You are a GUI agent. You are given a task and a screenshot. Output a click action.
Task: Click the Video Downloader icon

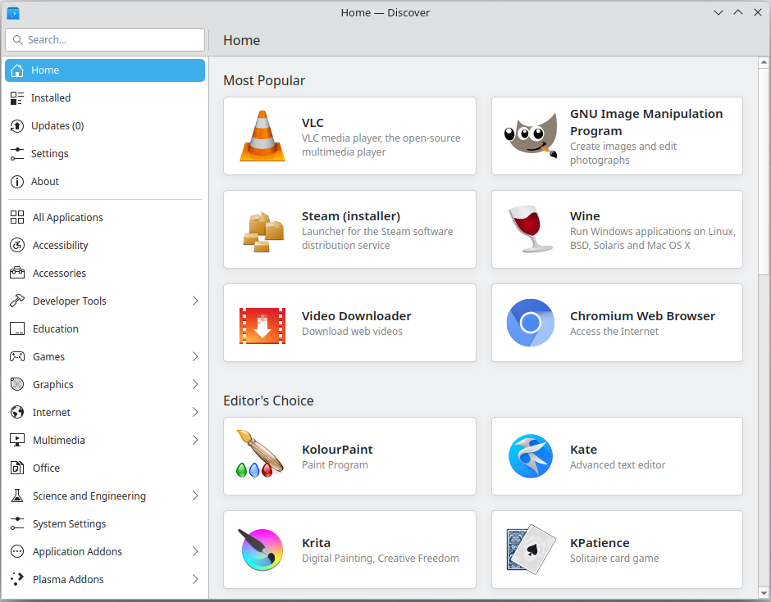262,325
